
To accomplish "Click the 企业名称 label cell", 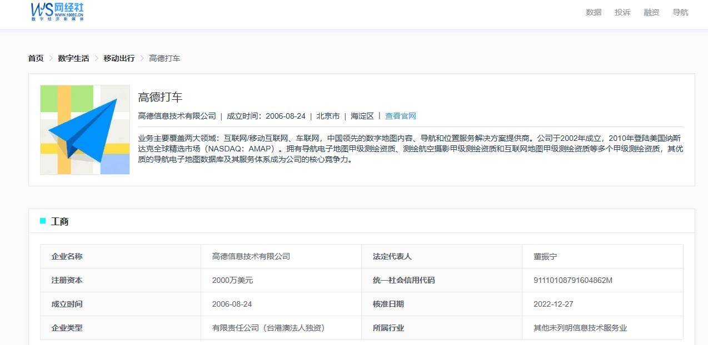I will coord(121,256).
